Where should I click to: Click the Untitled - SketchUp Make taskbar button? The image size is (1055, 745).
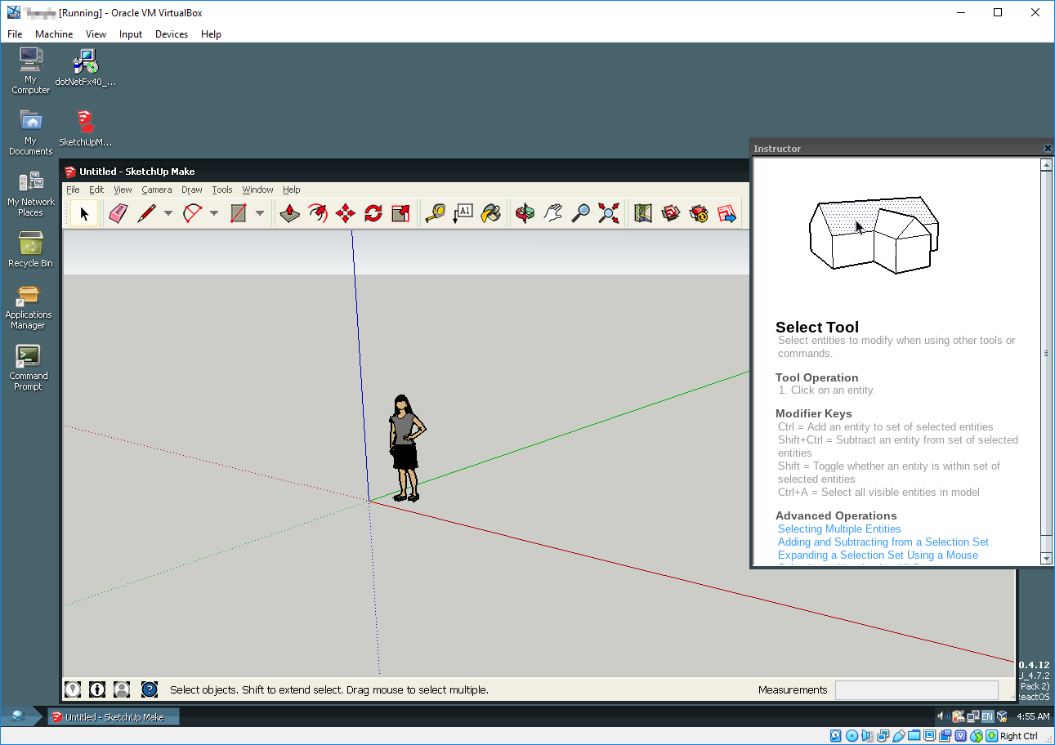114,717
